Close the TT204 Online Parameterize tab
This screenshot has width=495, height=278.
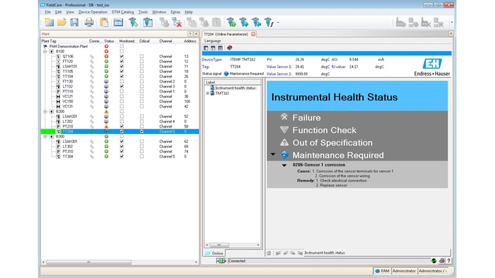pos(253,34)
